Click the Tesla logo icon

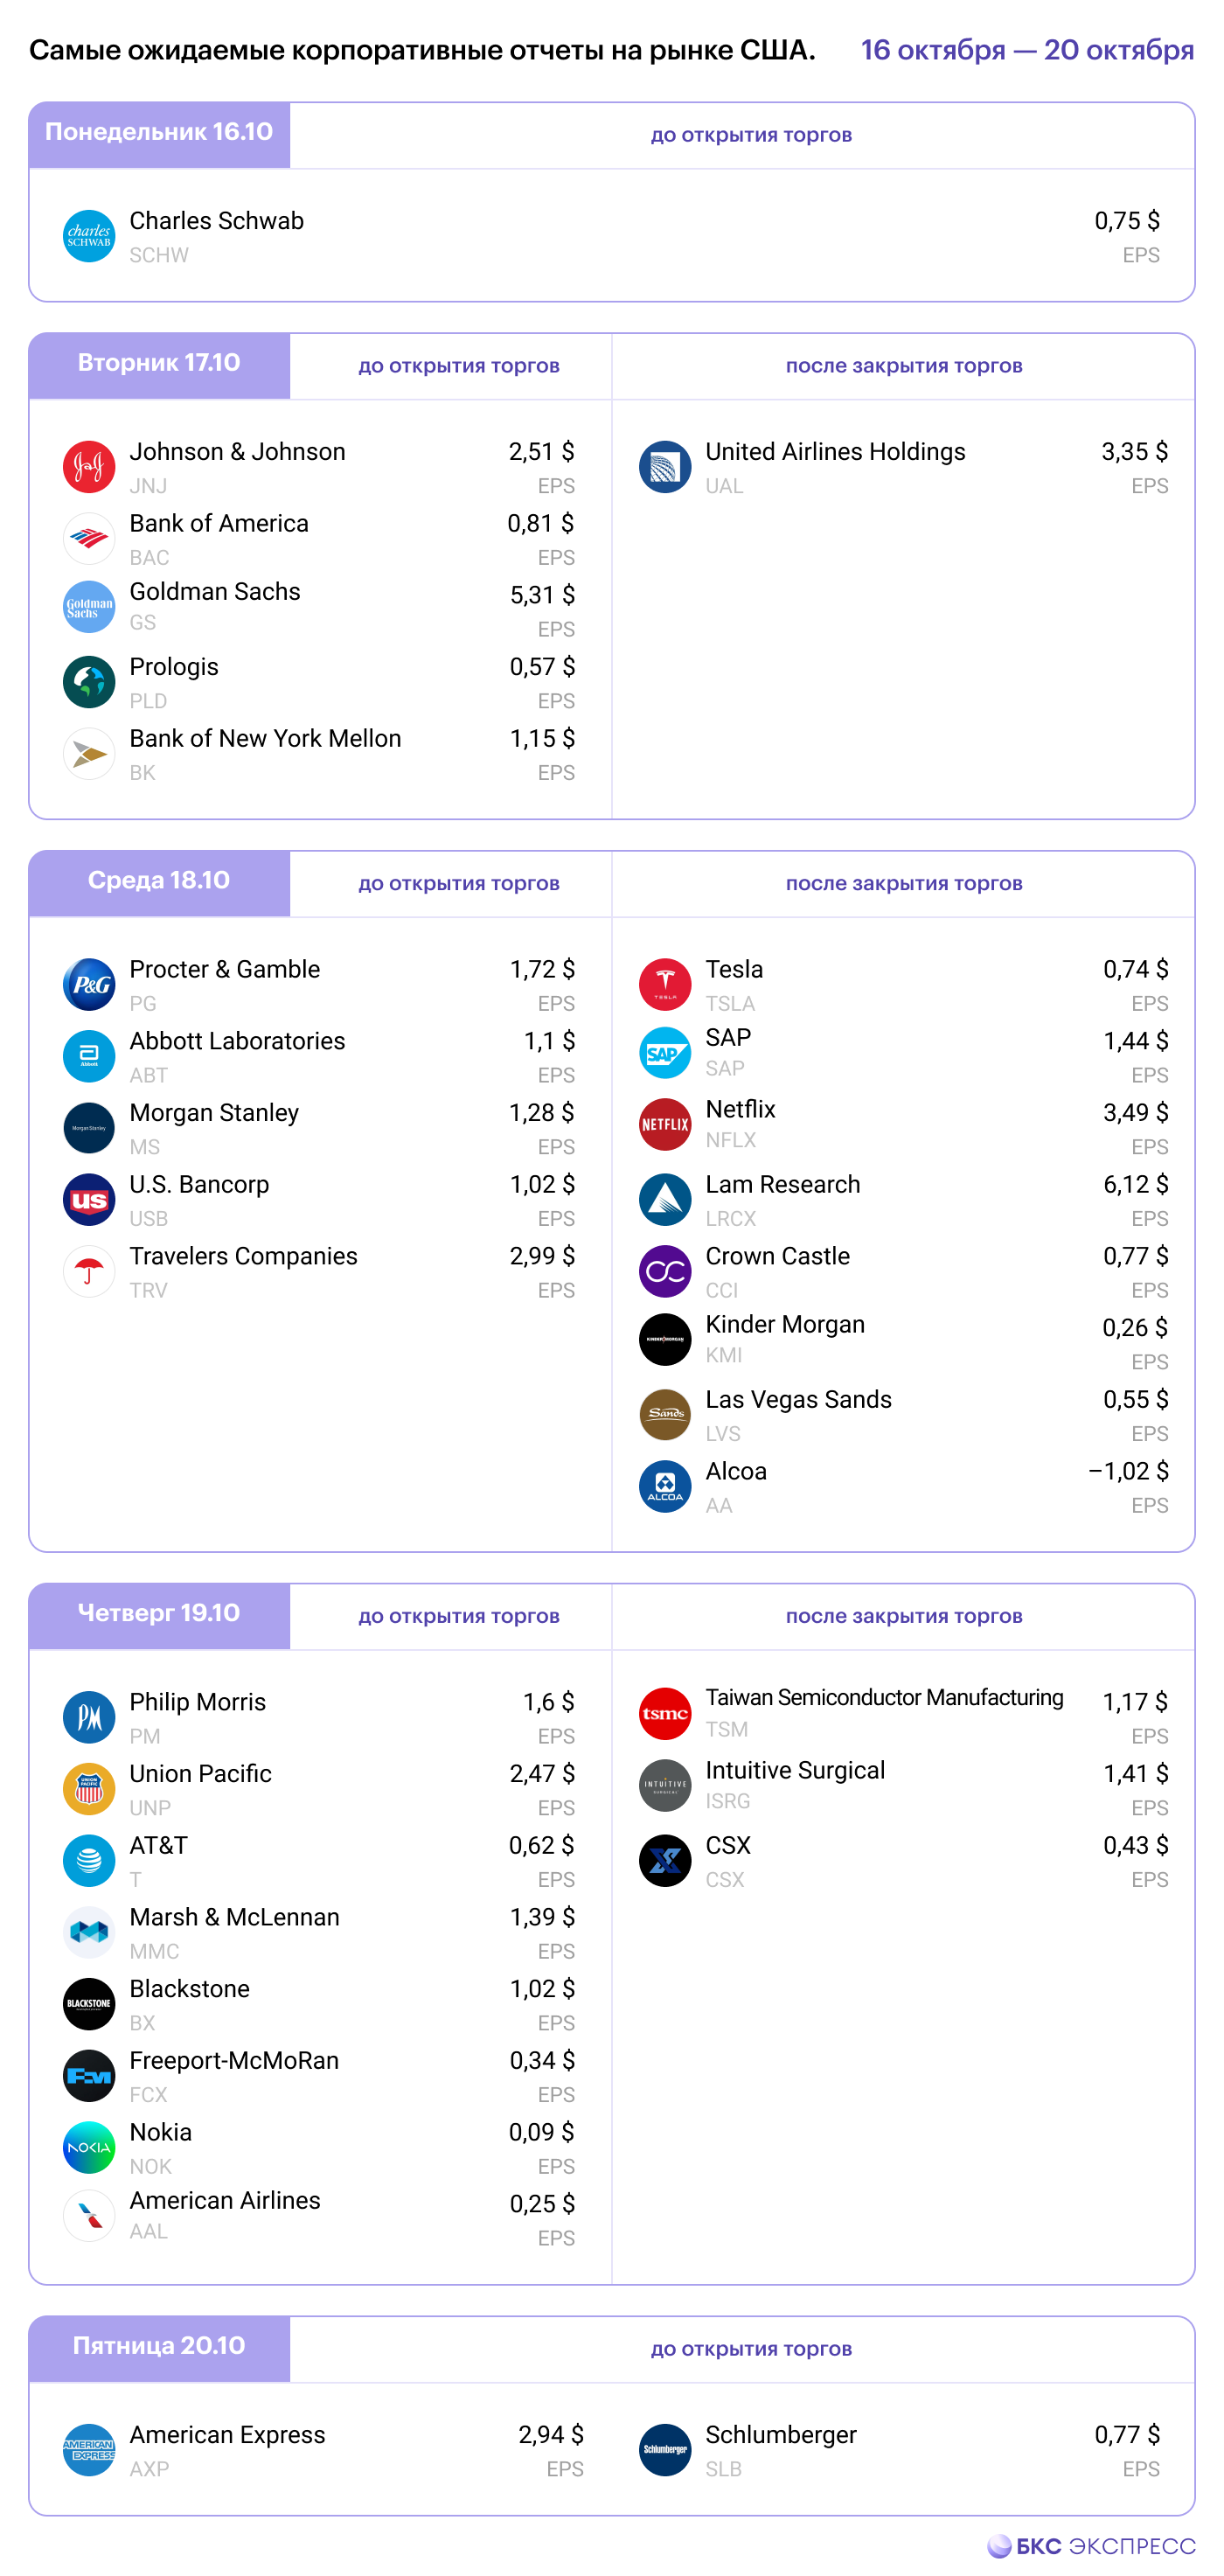665,985
